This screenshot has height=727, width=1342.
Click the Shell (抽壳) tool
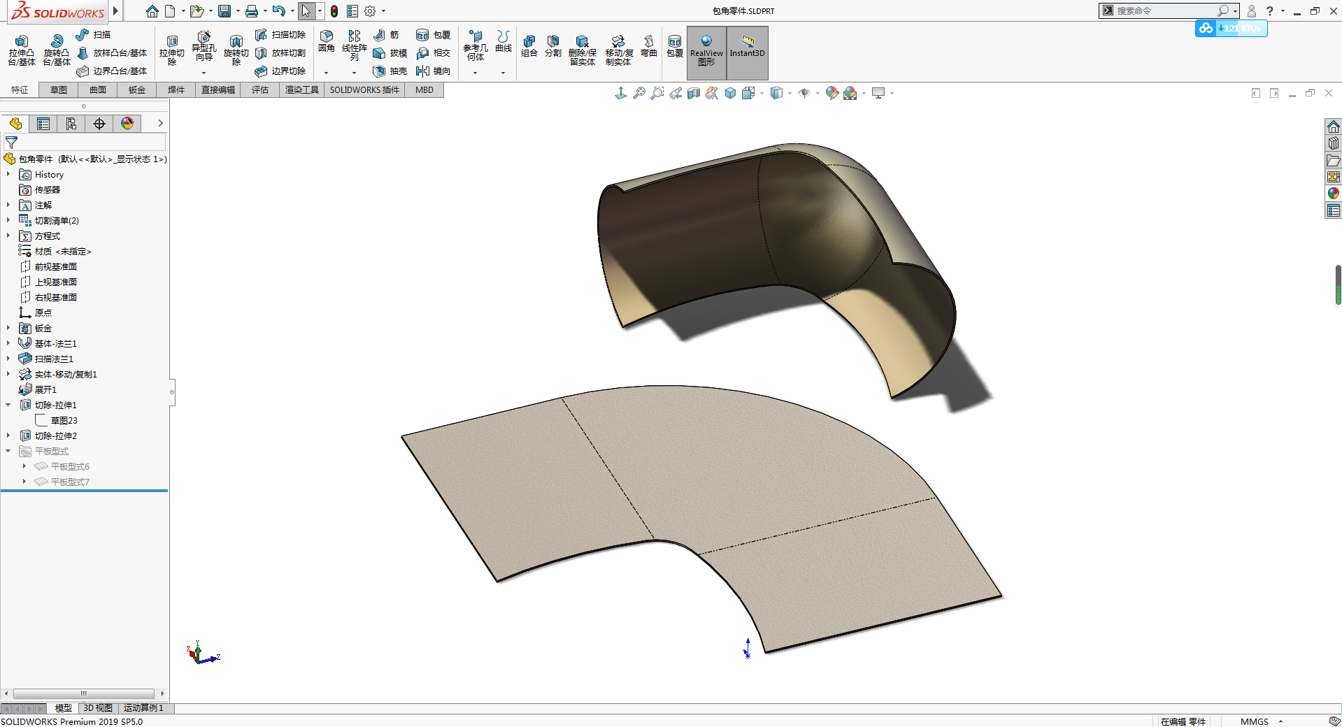[x=390, y=71]
